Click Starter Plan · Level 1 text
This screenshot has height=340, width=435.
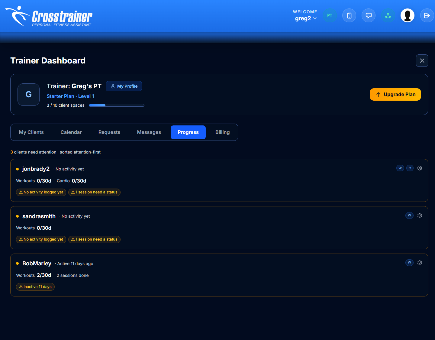click(70, 96)
